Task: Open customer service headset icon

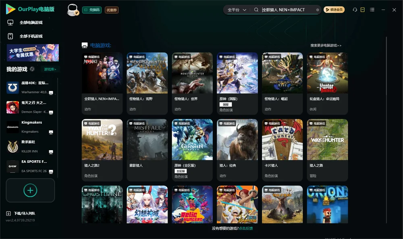Action: (x=355, y=10)
